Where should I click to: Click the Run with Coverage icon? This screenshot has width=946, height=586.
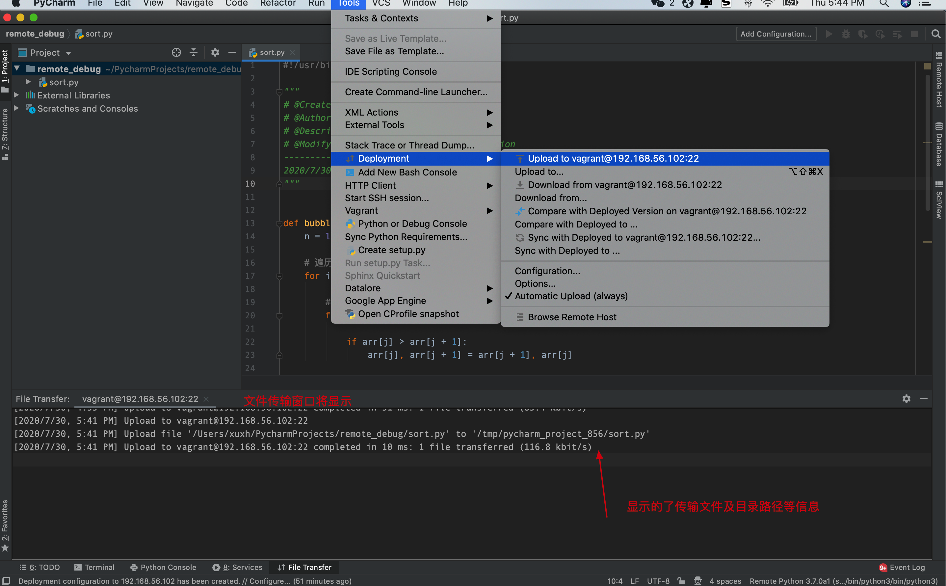(x=863, y=34)
